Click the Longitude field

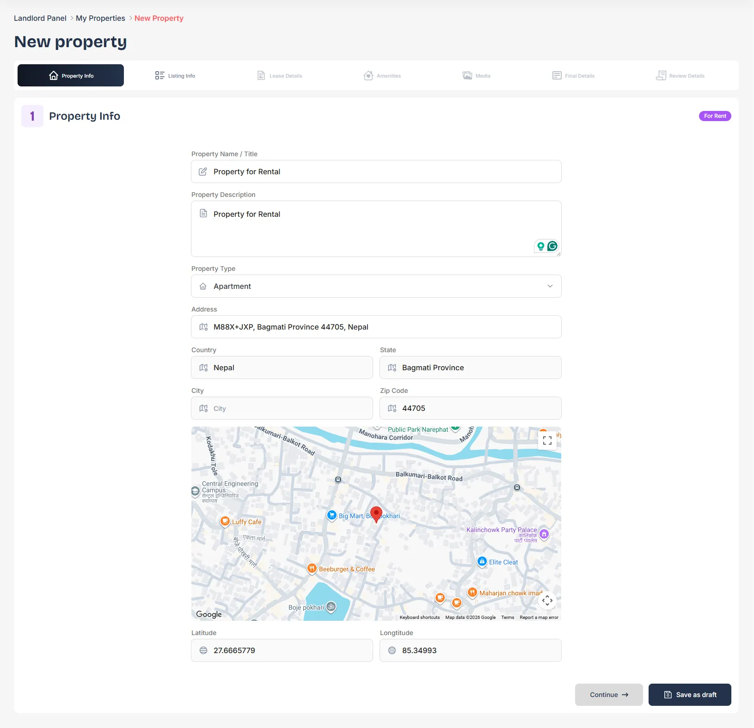[471, 650]
